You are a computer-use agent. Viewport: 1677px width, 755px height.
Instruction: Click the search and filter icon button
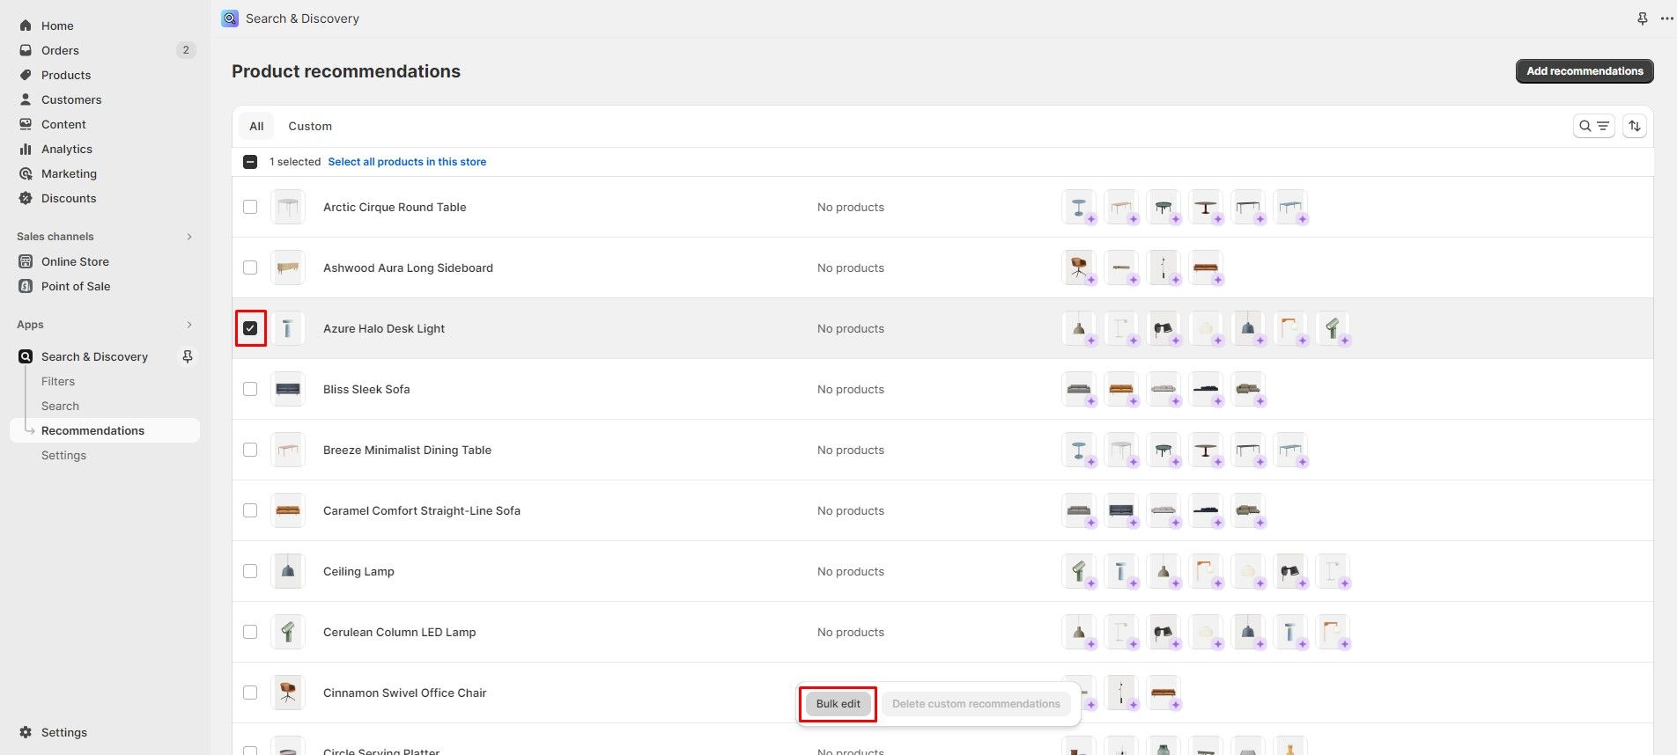point(1593,126)
